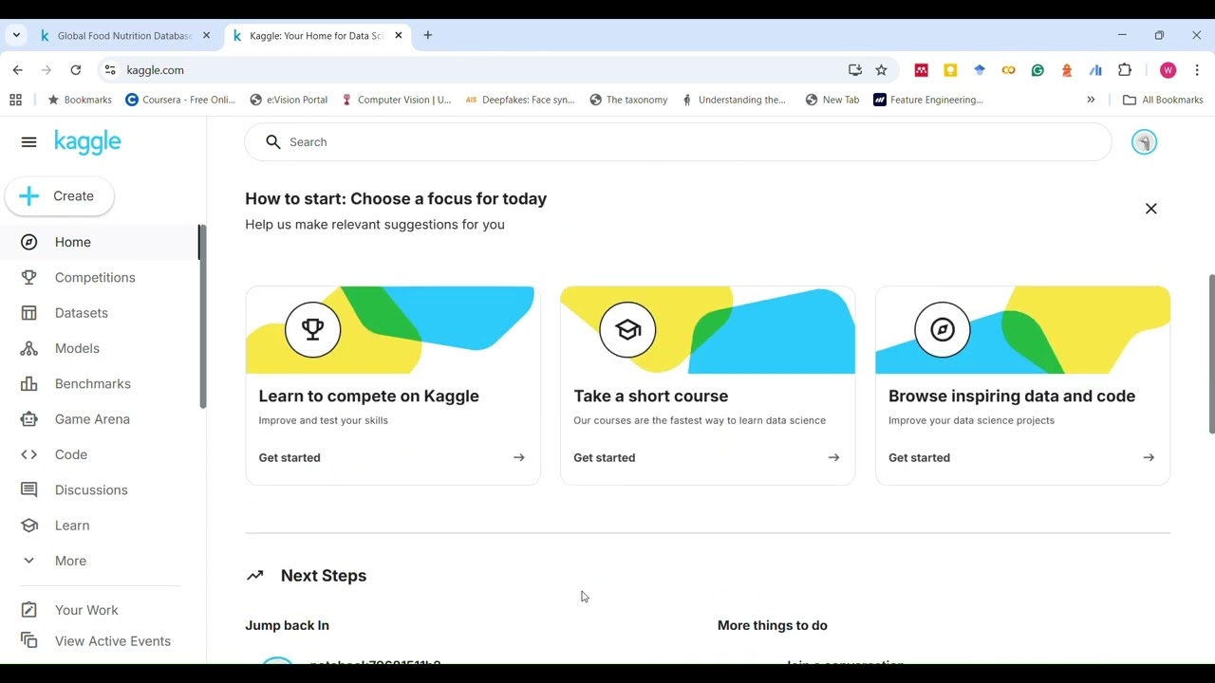Reload the kaggle.com page

click(x=76, y=70)
